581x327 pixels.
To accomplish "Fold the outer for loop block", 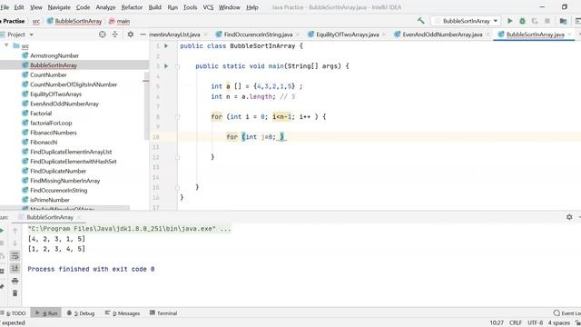I will pos(178,117).
